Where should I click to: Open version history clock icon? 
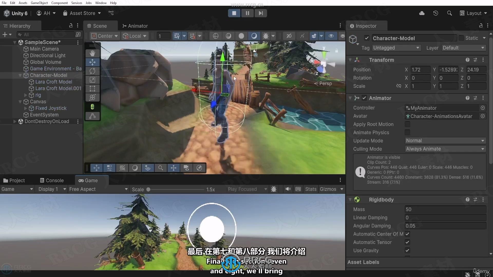pyautogui.click(x=436, y=13)
